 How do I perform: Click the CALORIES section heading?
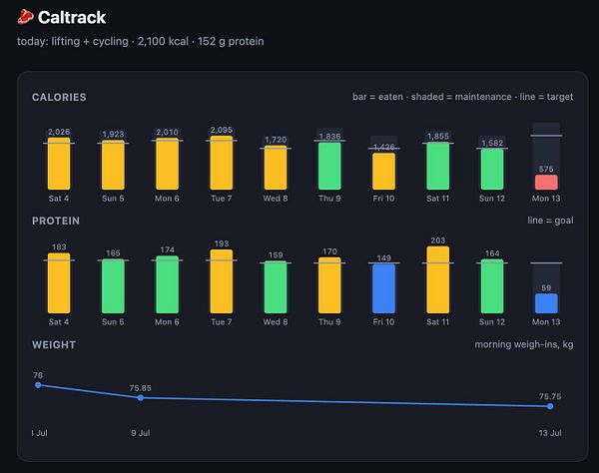(x=59, y=97)
